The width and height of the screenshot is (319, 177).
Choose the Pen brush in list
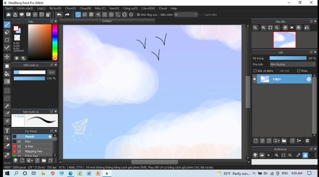click(32, 141)
